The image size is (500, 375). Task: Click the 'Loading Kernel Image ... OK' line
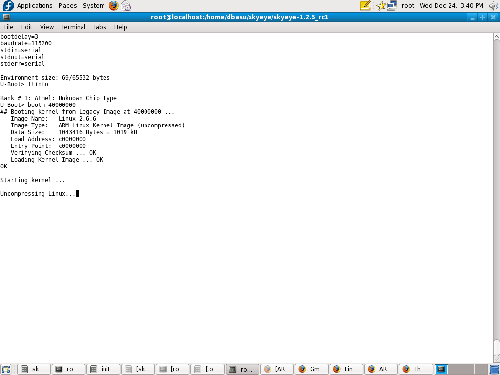click(x=57, y=160)
